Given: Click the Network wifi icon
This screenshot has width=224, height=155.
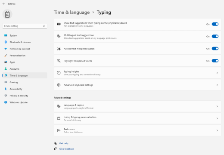Looking at the screenshot, I should [x=6, y=49].
